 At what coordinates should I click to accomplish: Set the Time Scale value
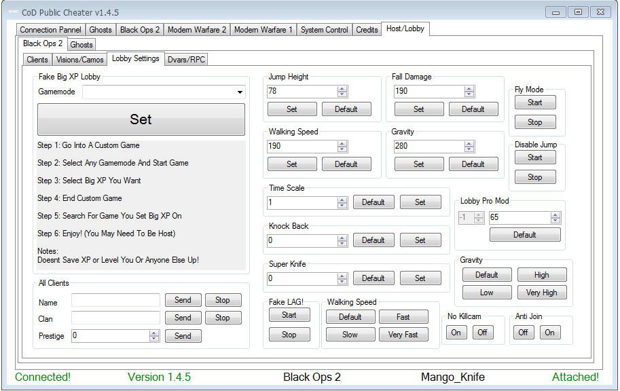point(421,202)
